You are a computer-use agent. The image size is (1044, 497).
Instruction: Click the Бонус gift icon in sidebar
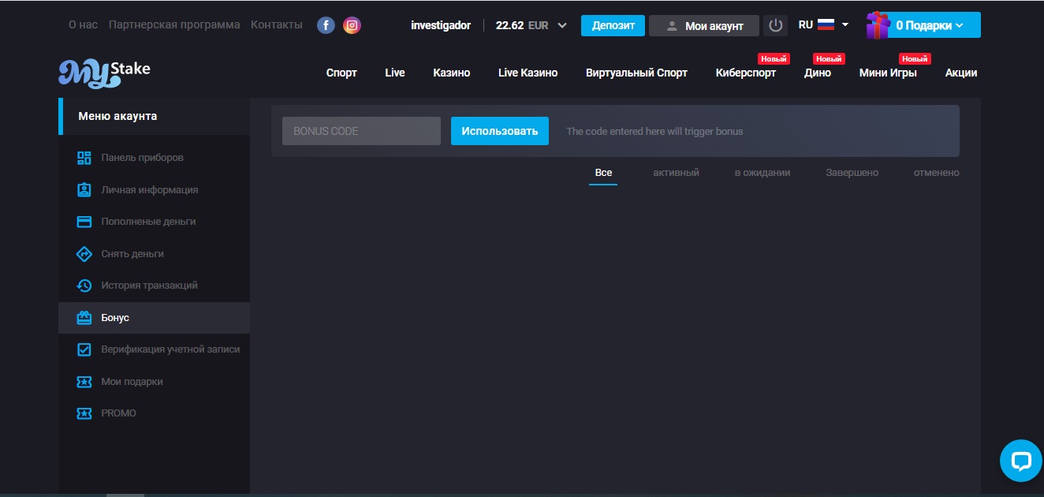[84, 318]
